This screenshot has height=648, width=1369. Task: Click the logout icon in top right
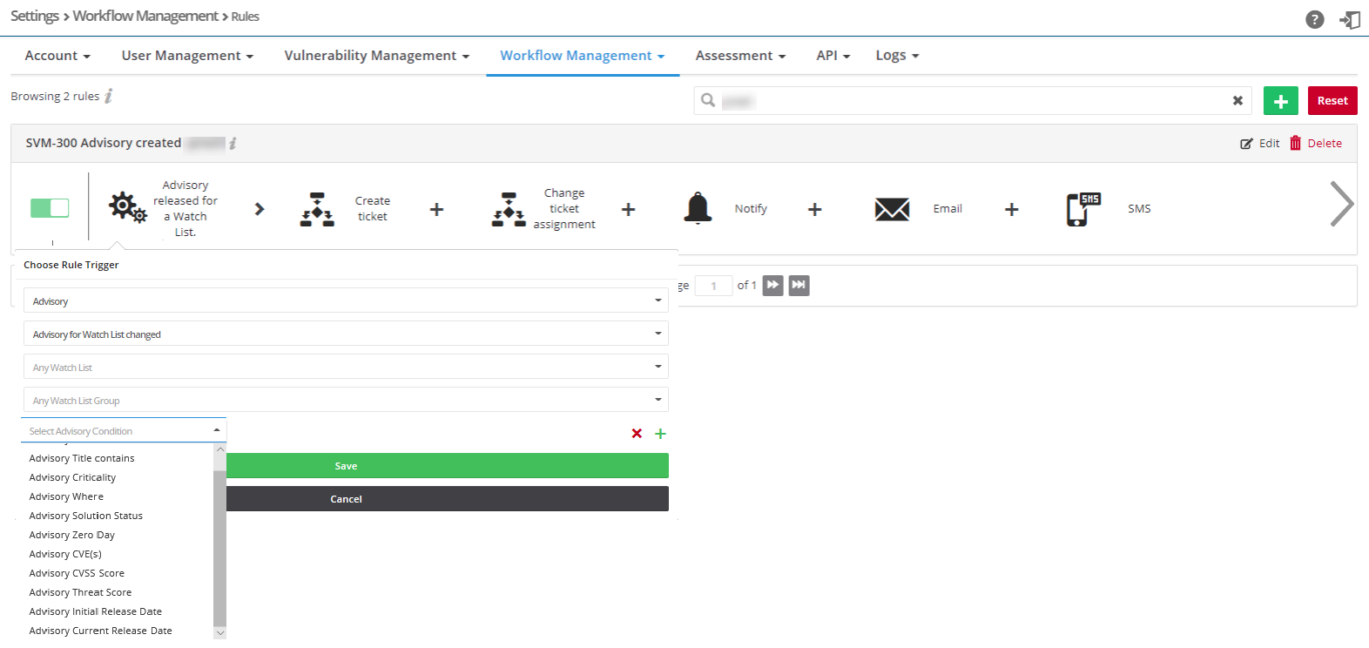(x=1350, y=19)
